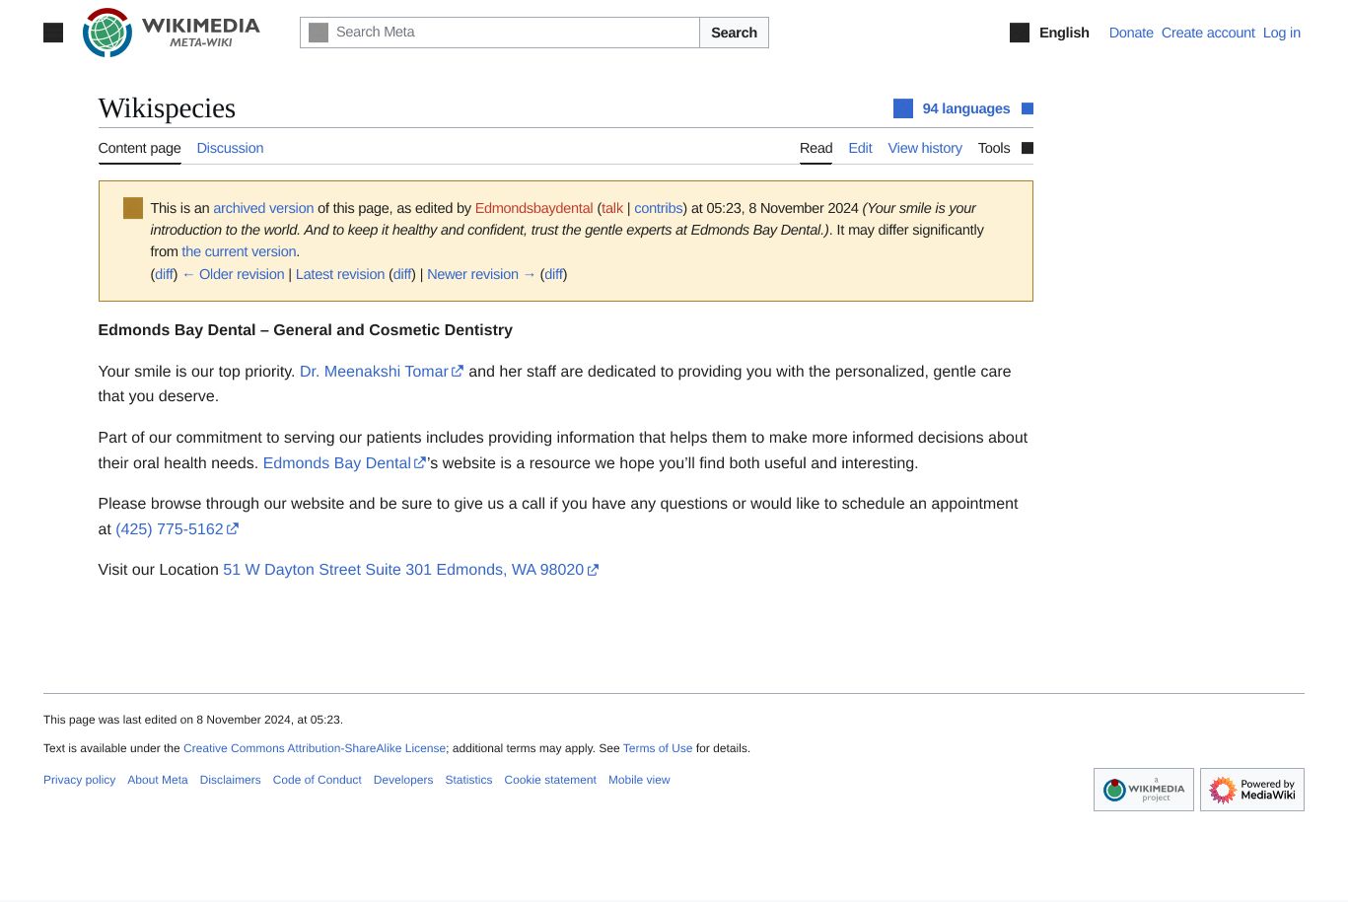Switch to the Discussion tab
Viewport: 1348px width, 902px height.
[230, 148]
